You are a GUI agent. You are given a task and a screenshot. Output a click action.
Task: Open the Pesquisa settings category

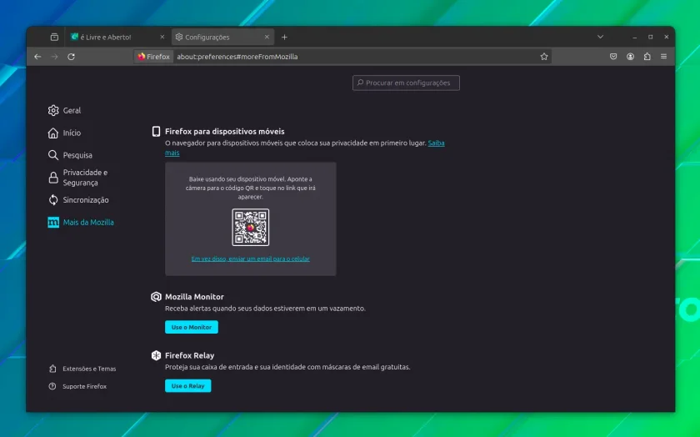click(x=70, y=155)
